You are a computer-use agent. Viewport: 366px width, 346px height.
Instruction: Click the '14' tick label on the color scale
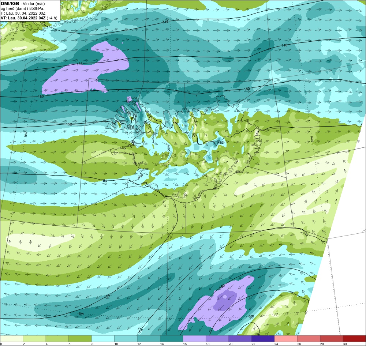click(162, 344)
